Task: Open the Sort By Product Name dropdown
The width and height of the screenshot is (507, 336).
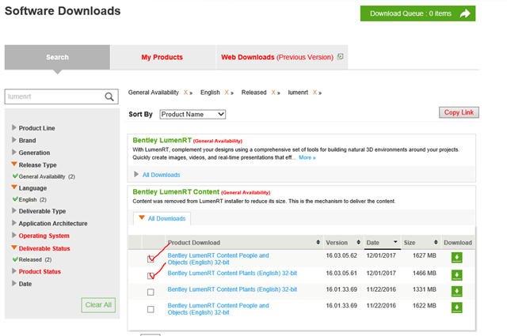Action: pyautogui.click(x=193, y=115)
